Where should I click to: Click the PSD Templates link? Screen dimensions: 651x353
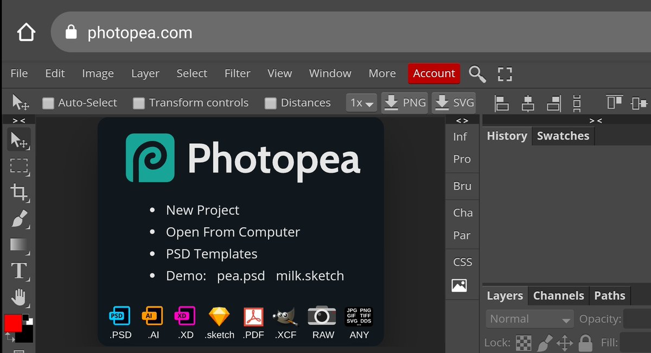point(212,254)
